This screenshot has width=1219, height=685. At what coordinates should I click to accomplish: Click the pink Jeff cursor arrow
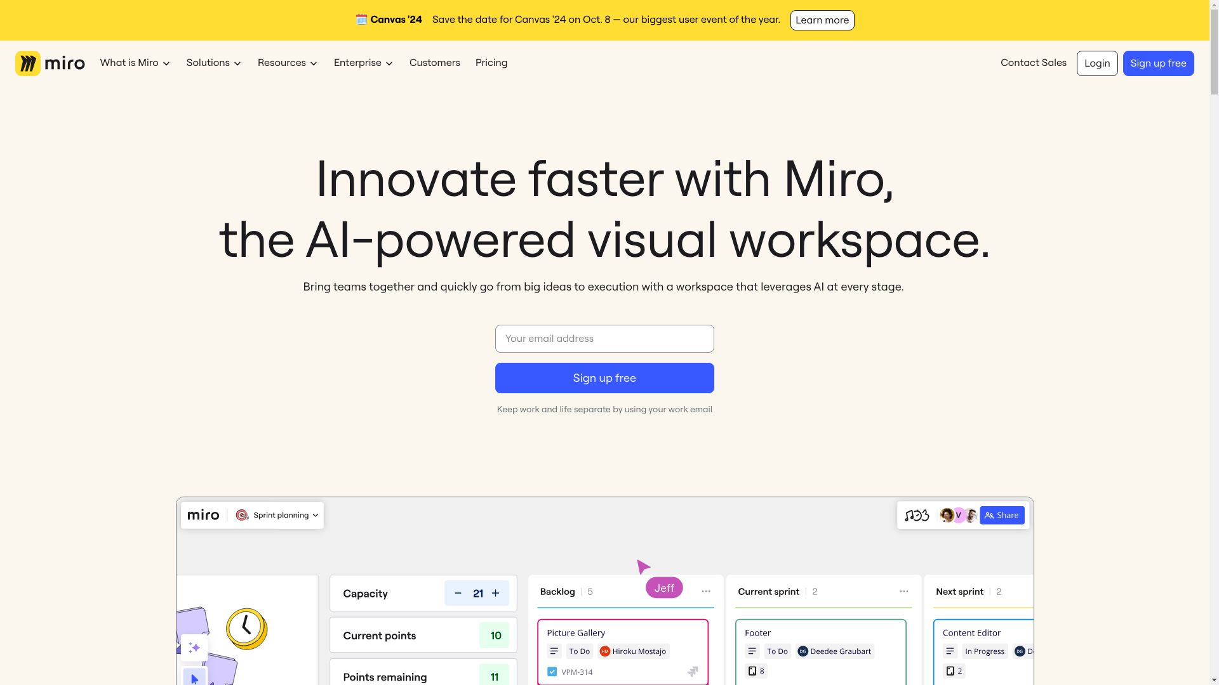point(643,566)
